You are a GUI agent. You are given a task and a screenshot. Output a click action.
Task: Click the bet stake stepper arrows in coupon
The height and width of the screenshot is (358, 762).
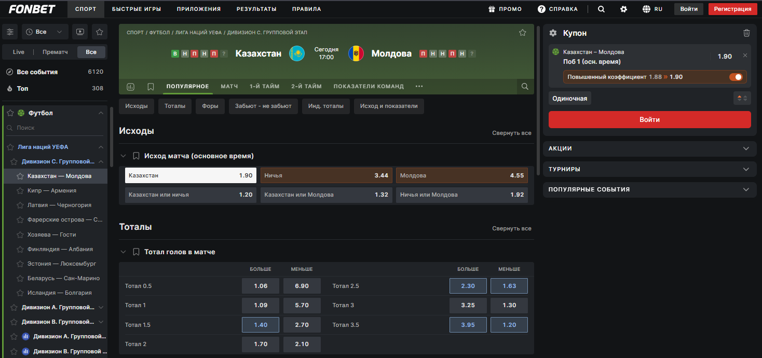click(743, 98)
